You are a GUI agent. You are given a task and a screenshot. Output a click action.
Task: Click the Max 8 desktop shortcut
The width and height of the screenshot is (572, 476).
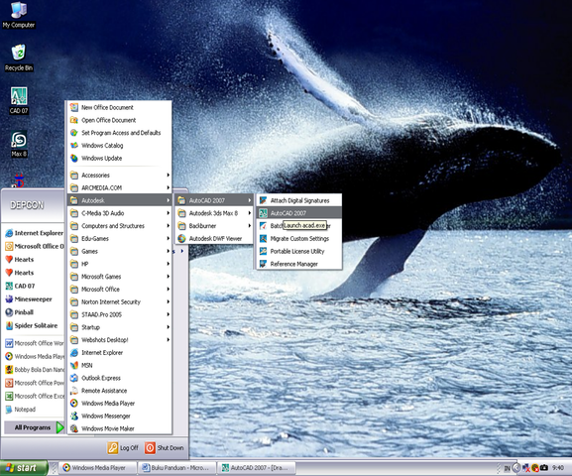click(19, 144)
